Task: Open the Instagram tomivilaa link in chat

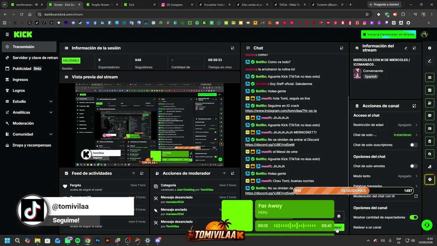Action: tap(281, 111)
